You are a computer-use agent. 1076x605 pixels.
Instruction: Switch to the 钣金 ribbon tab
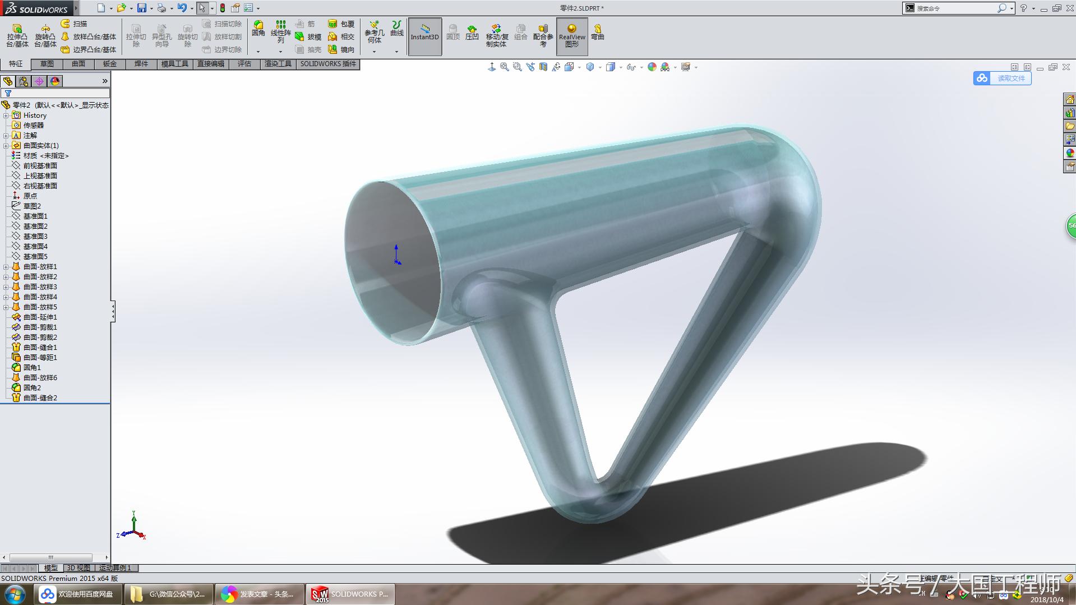pyautogui.click(x=110, y=63)
